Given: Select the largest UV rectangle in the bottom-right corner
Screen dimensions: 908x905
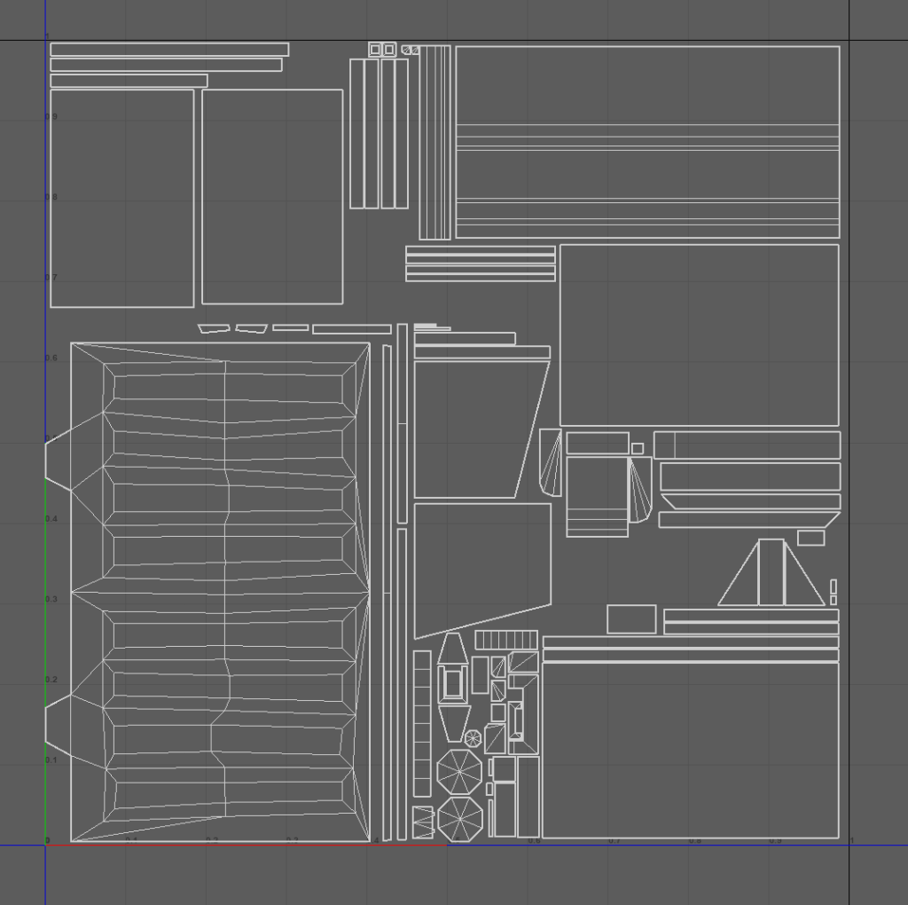Looking at the screenshot, I should [690, 750].
